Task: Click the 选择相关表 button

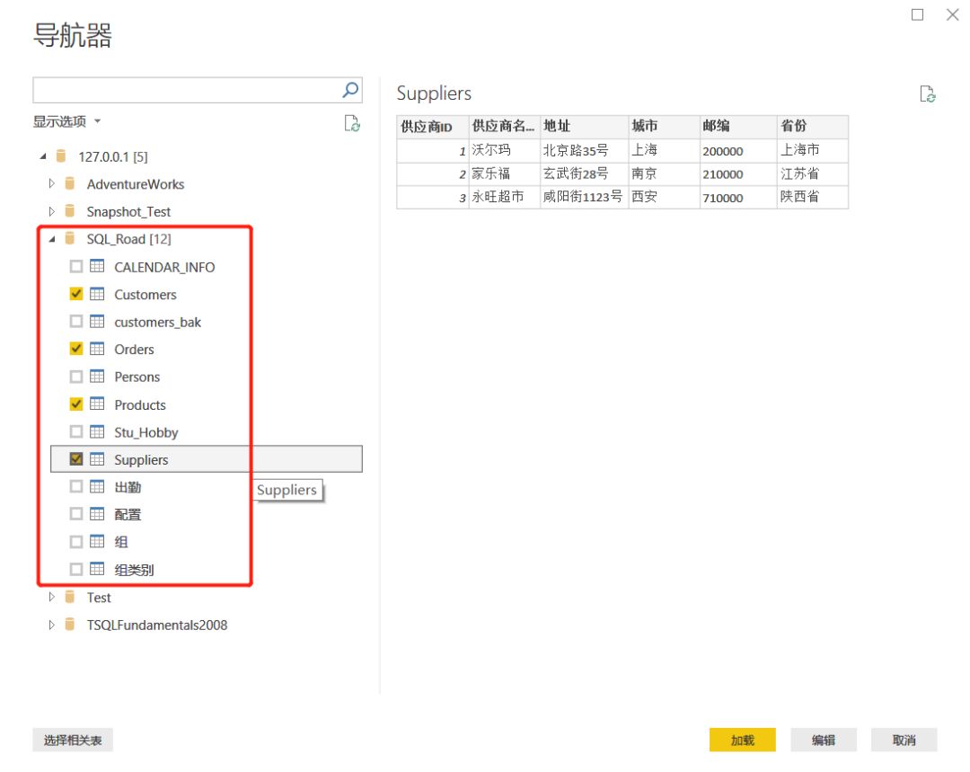Action: click(x=73, y=740)
